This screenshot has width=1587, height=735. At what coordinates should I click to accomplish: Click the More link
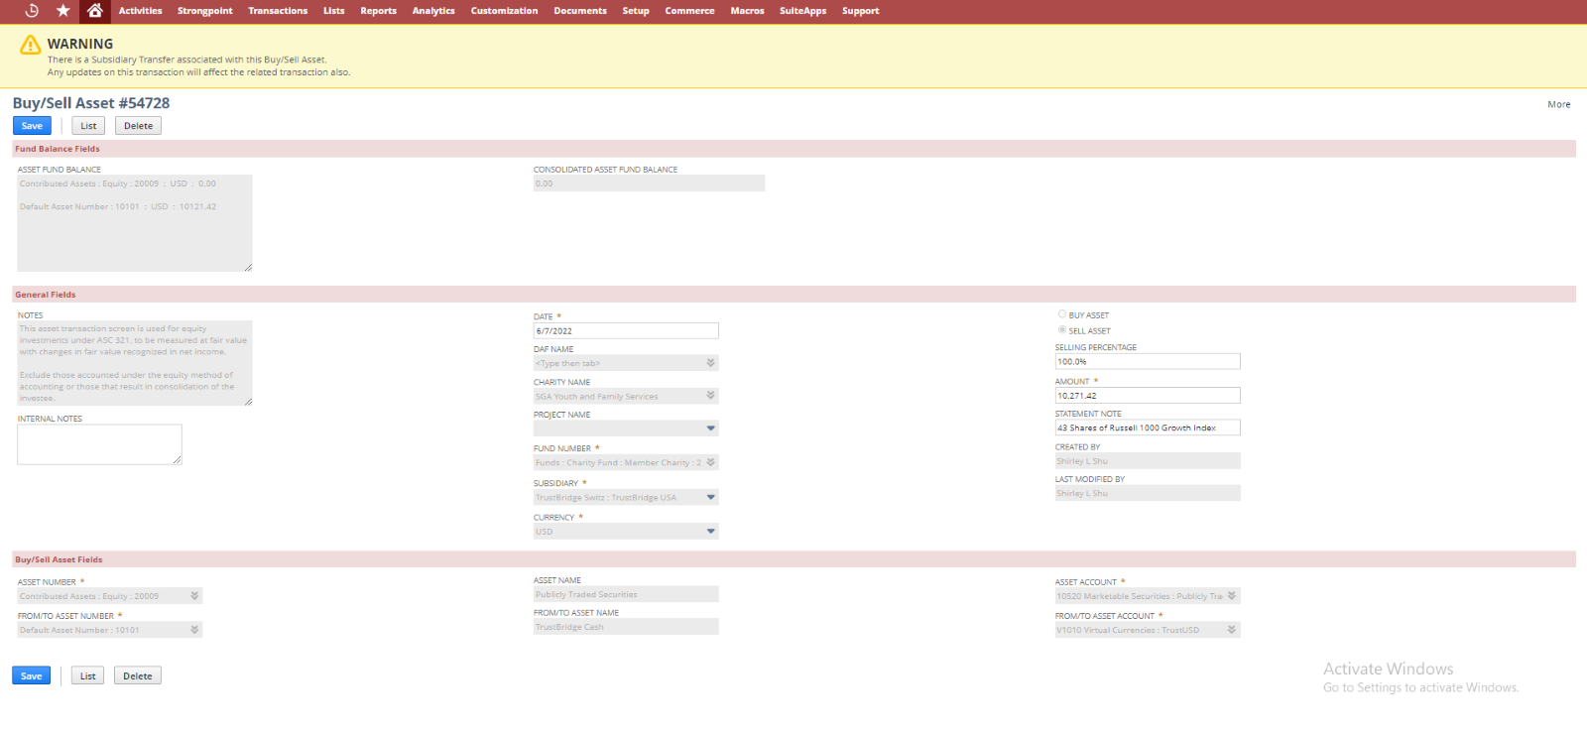pos(1558,104)
